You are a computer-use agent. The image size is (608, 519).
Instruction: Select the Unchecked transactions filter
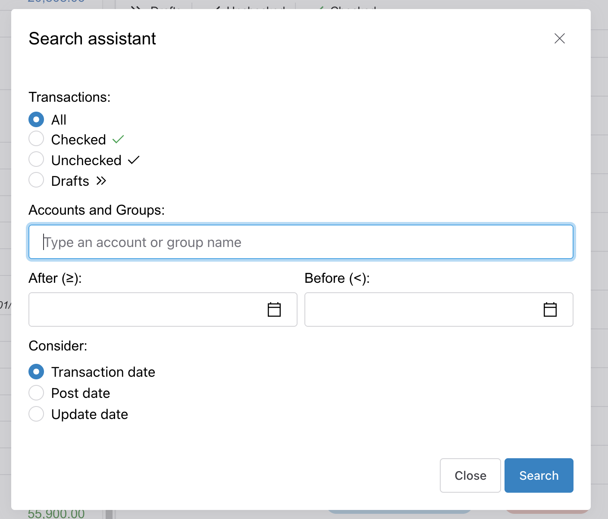pyautogui.click(x=36, y=159)
